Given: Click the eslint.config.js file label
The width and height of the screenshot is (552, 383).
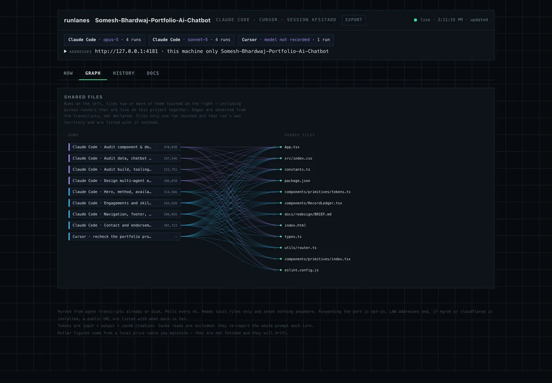Looking at the screenshot, I should (x=302, y=270).
